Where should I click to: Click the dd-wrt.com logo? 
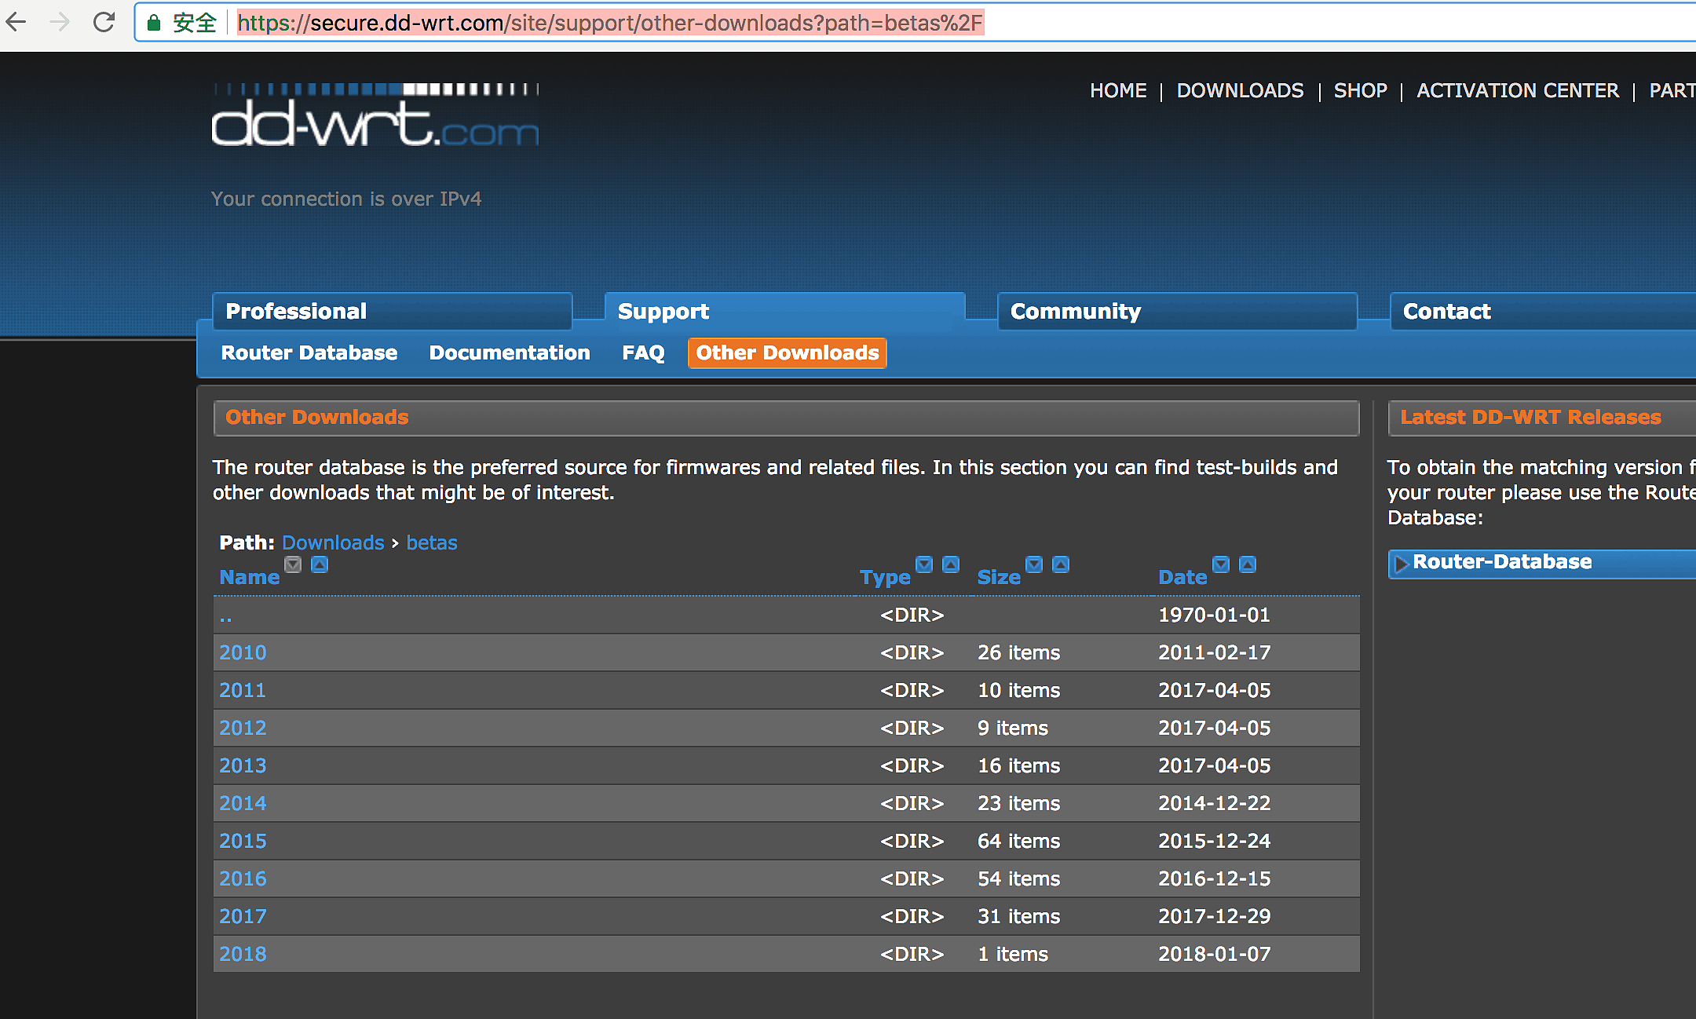375,118
